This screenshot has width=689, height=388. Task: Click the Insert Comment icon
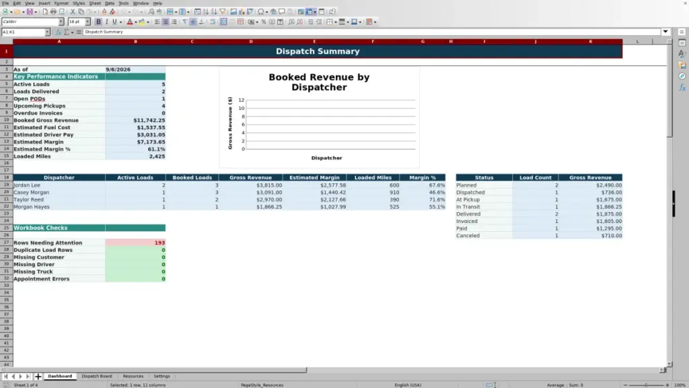(282, 11)
